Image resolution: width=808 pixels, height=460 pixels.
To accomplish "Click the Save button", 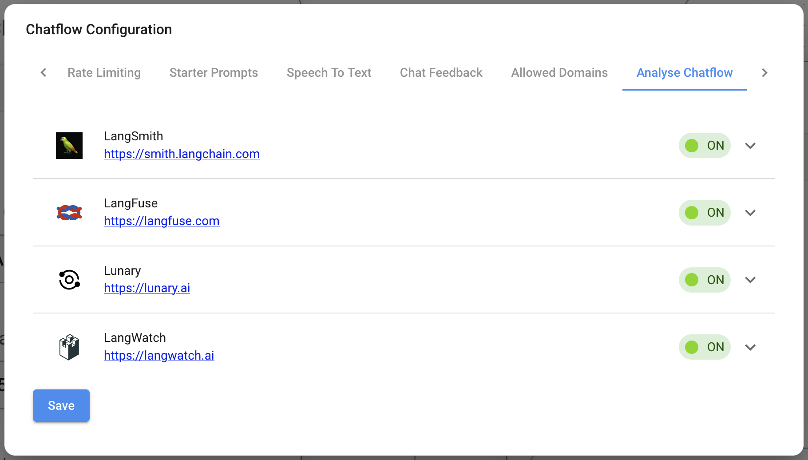I will point(61,405).
